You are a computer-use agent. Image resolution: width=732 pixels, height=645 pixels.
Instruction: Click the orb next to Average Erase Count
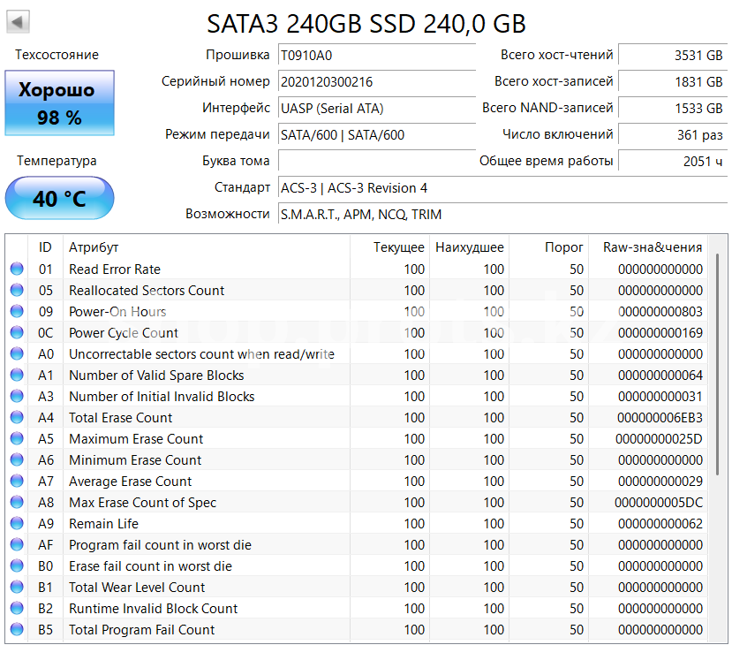click(x=16, y=482)
